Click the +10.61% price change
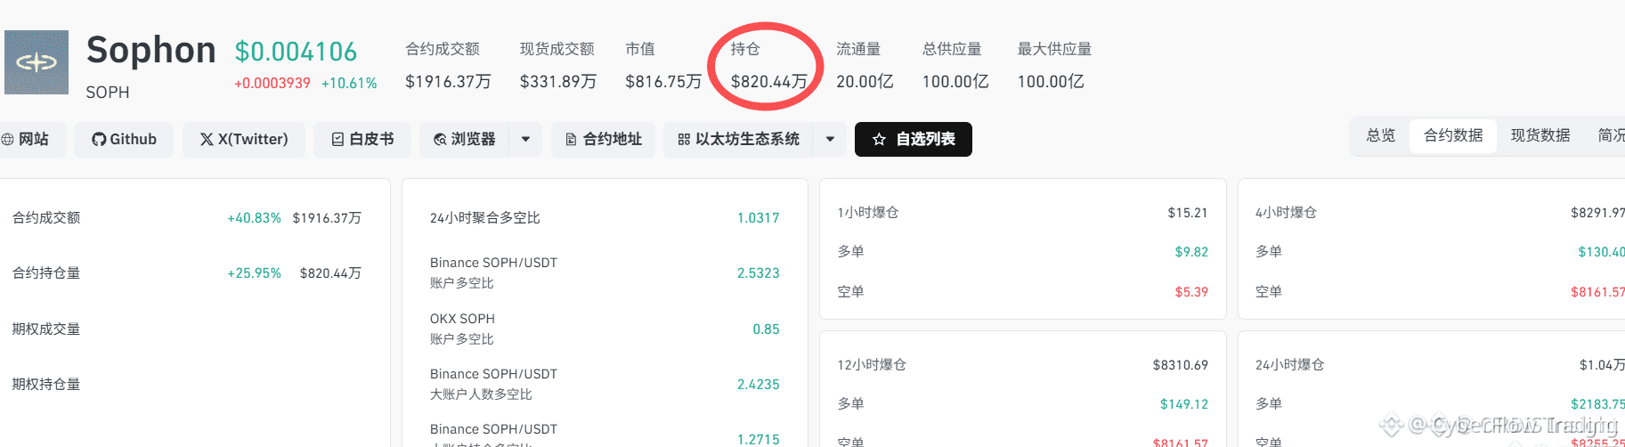This screenshot has height=447, width=1625. point(349,84)
